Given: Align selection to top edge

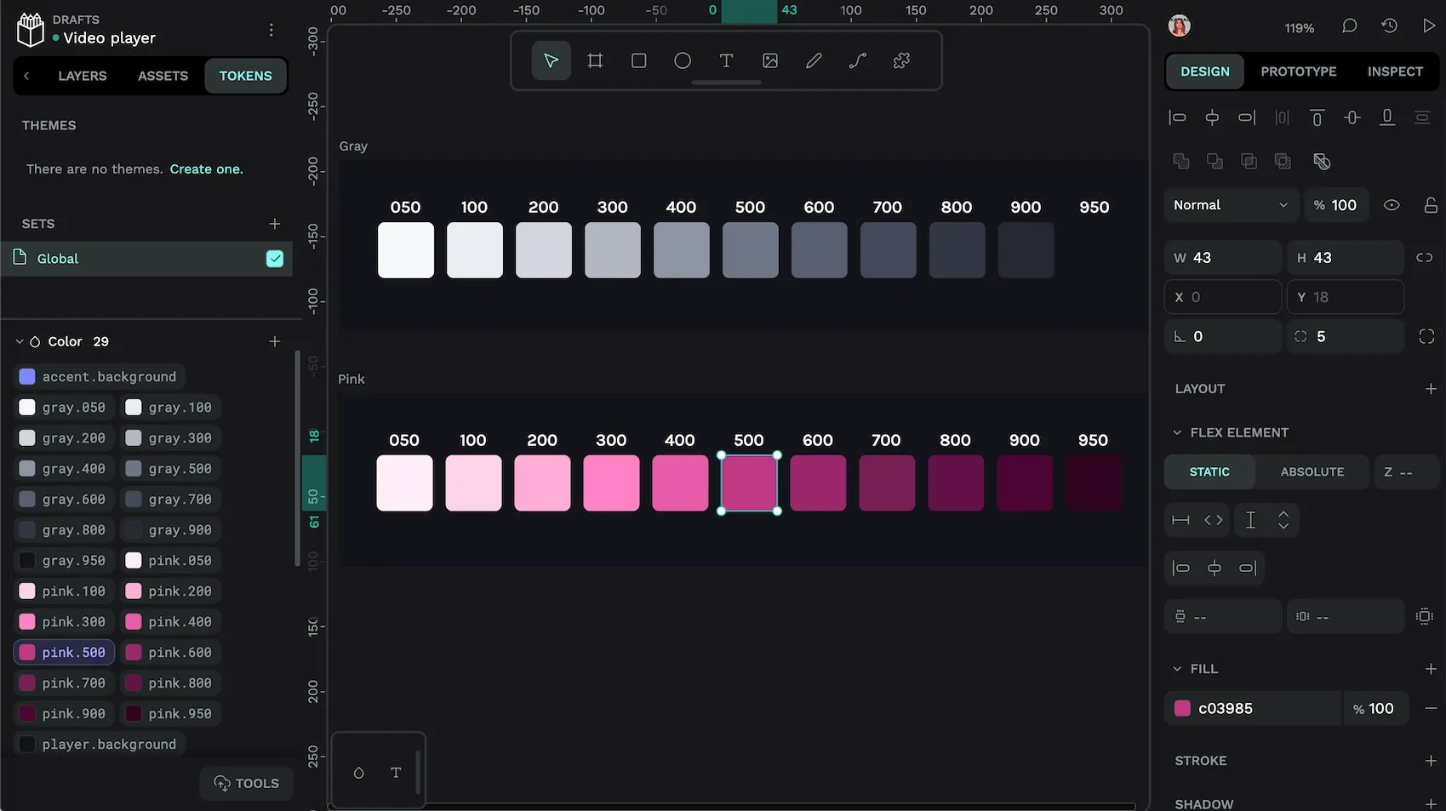Looking at the screenshot, I should coord(1317,117).
